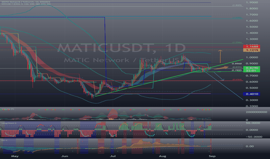The image size is (270, 159).
Task: Click 1.4000 on the price axis
Action: coord(252,33)
